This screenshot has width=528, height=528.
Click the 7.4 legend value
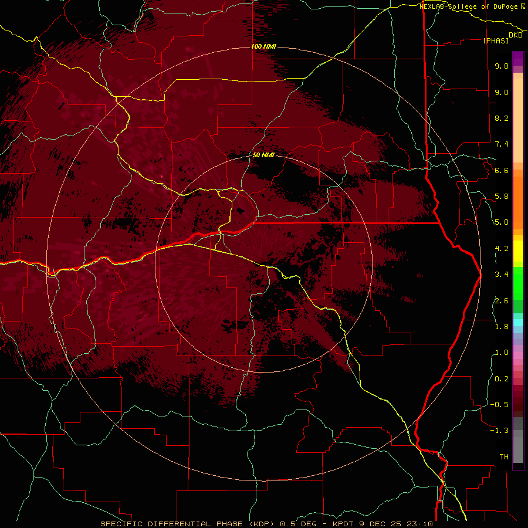(502, 144)
